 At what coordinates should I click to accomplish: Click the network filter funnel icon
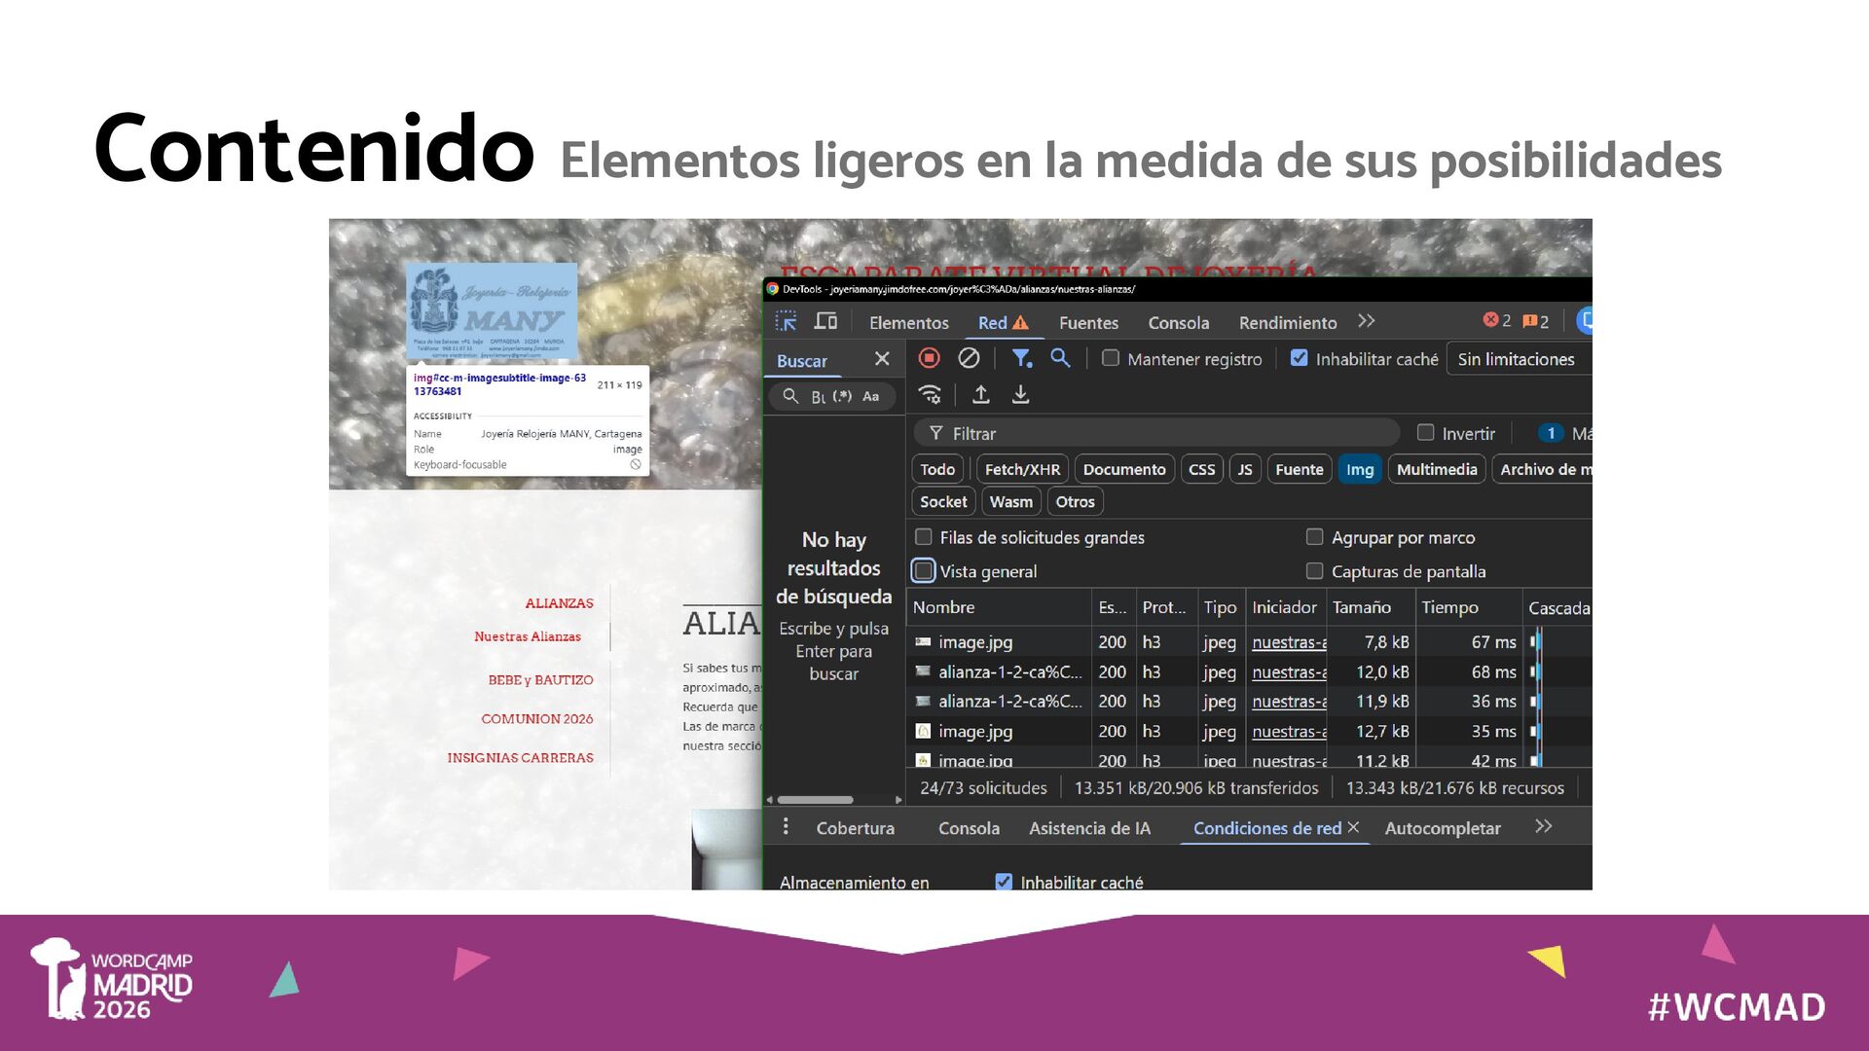tap(1020, 358)
